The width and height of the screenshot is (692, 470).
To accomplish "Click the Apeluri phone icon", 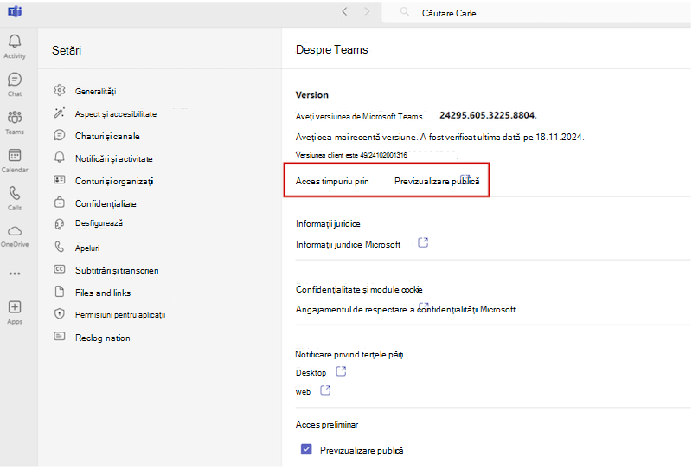I will click(x=60, y=247).
